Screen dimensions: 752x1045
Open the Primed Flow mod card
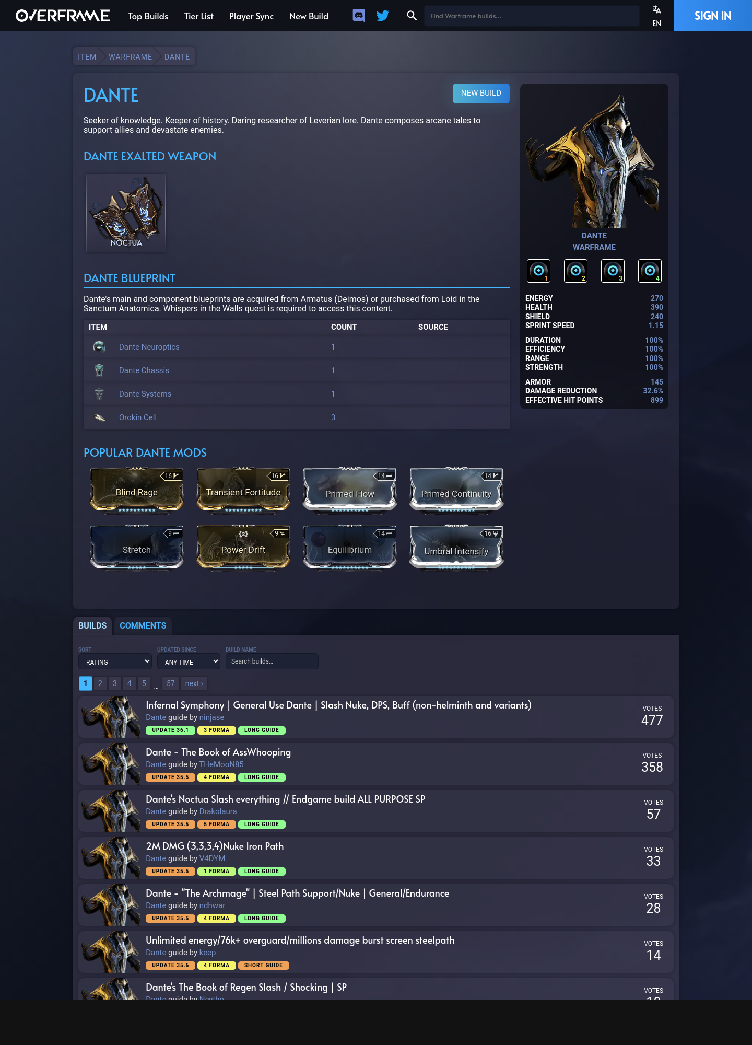[350, 490]
